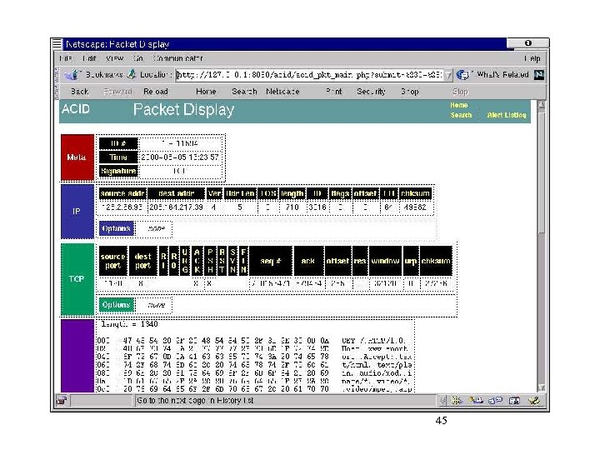Click the Bookmarks icon
Screen dimensions: 600x450
(x=71, y=75)
